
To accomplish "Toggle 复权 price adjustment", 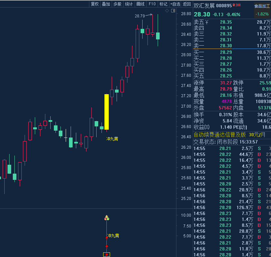I will click(x=95, y=4).
